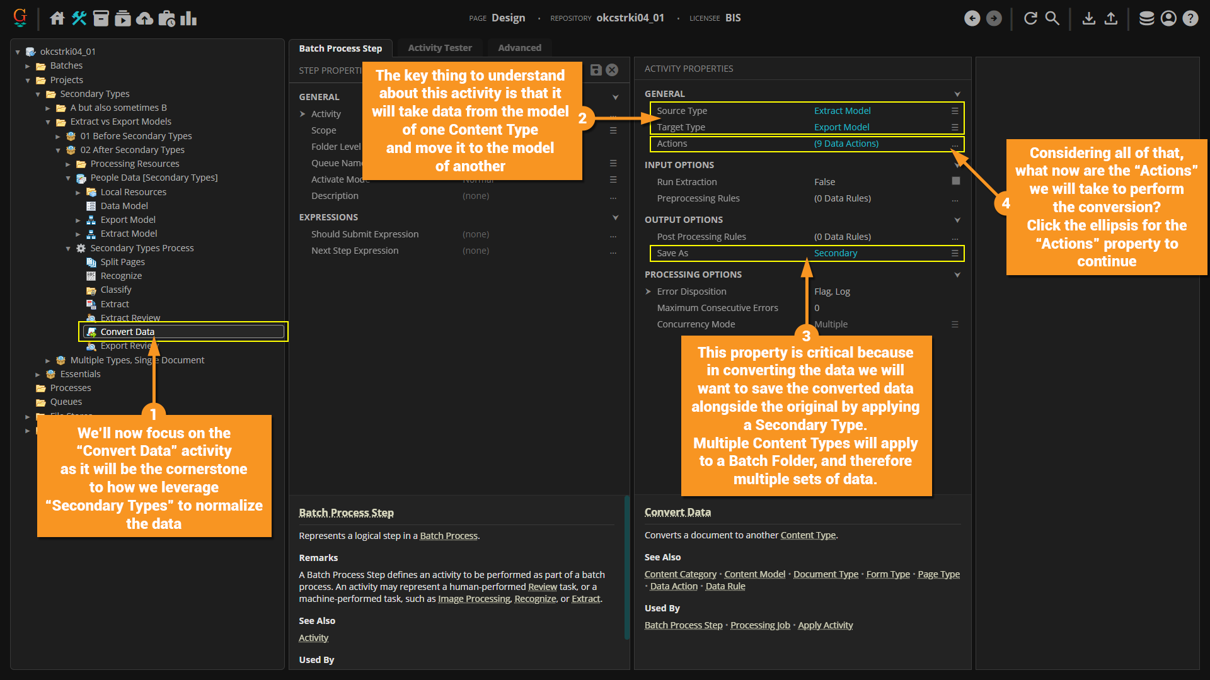Open the Batches page icon
This screenshot has height=680, width=1210.
point(101,18)
